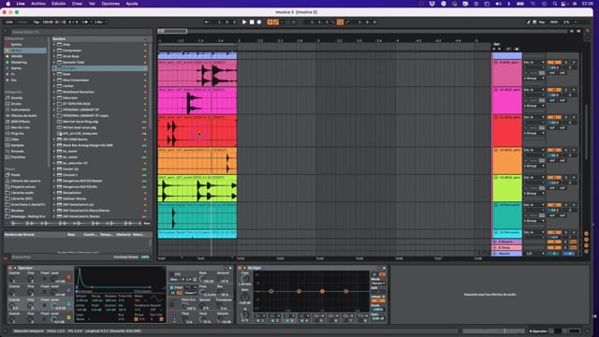Open the Max for Live category
Screen dimensions: 599x337
(x=21, y=127)
